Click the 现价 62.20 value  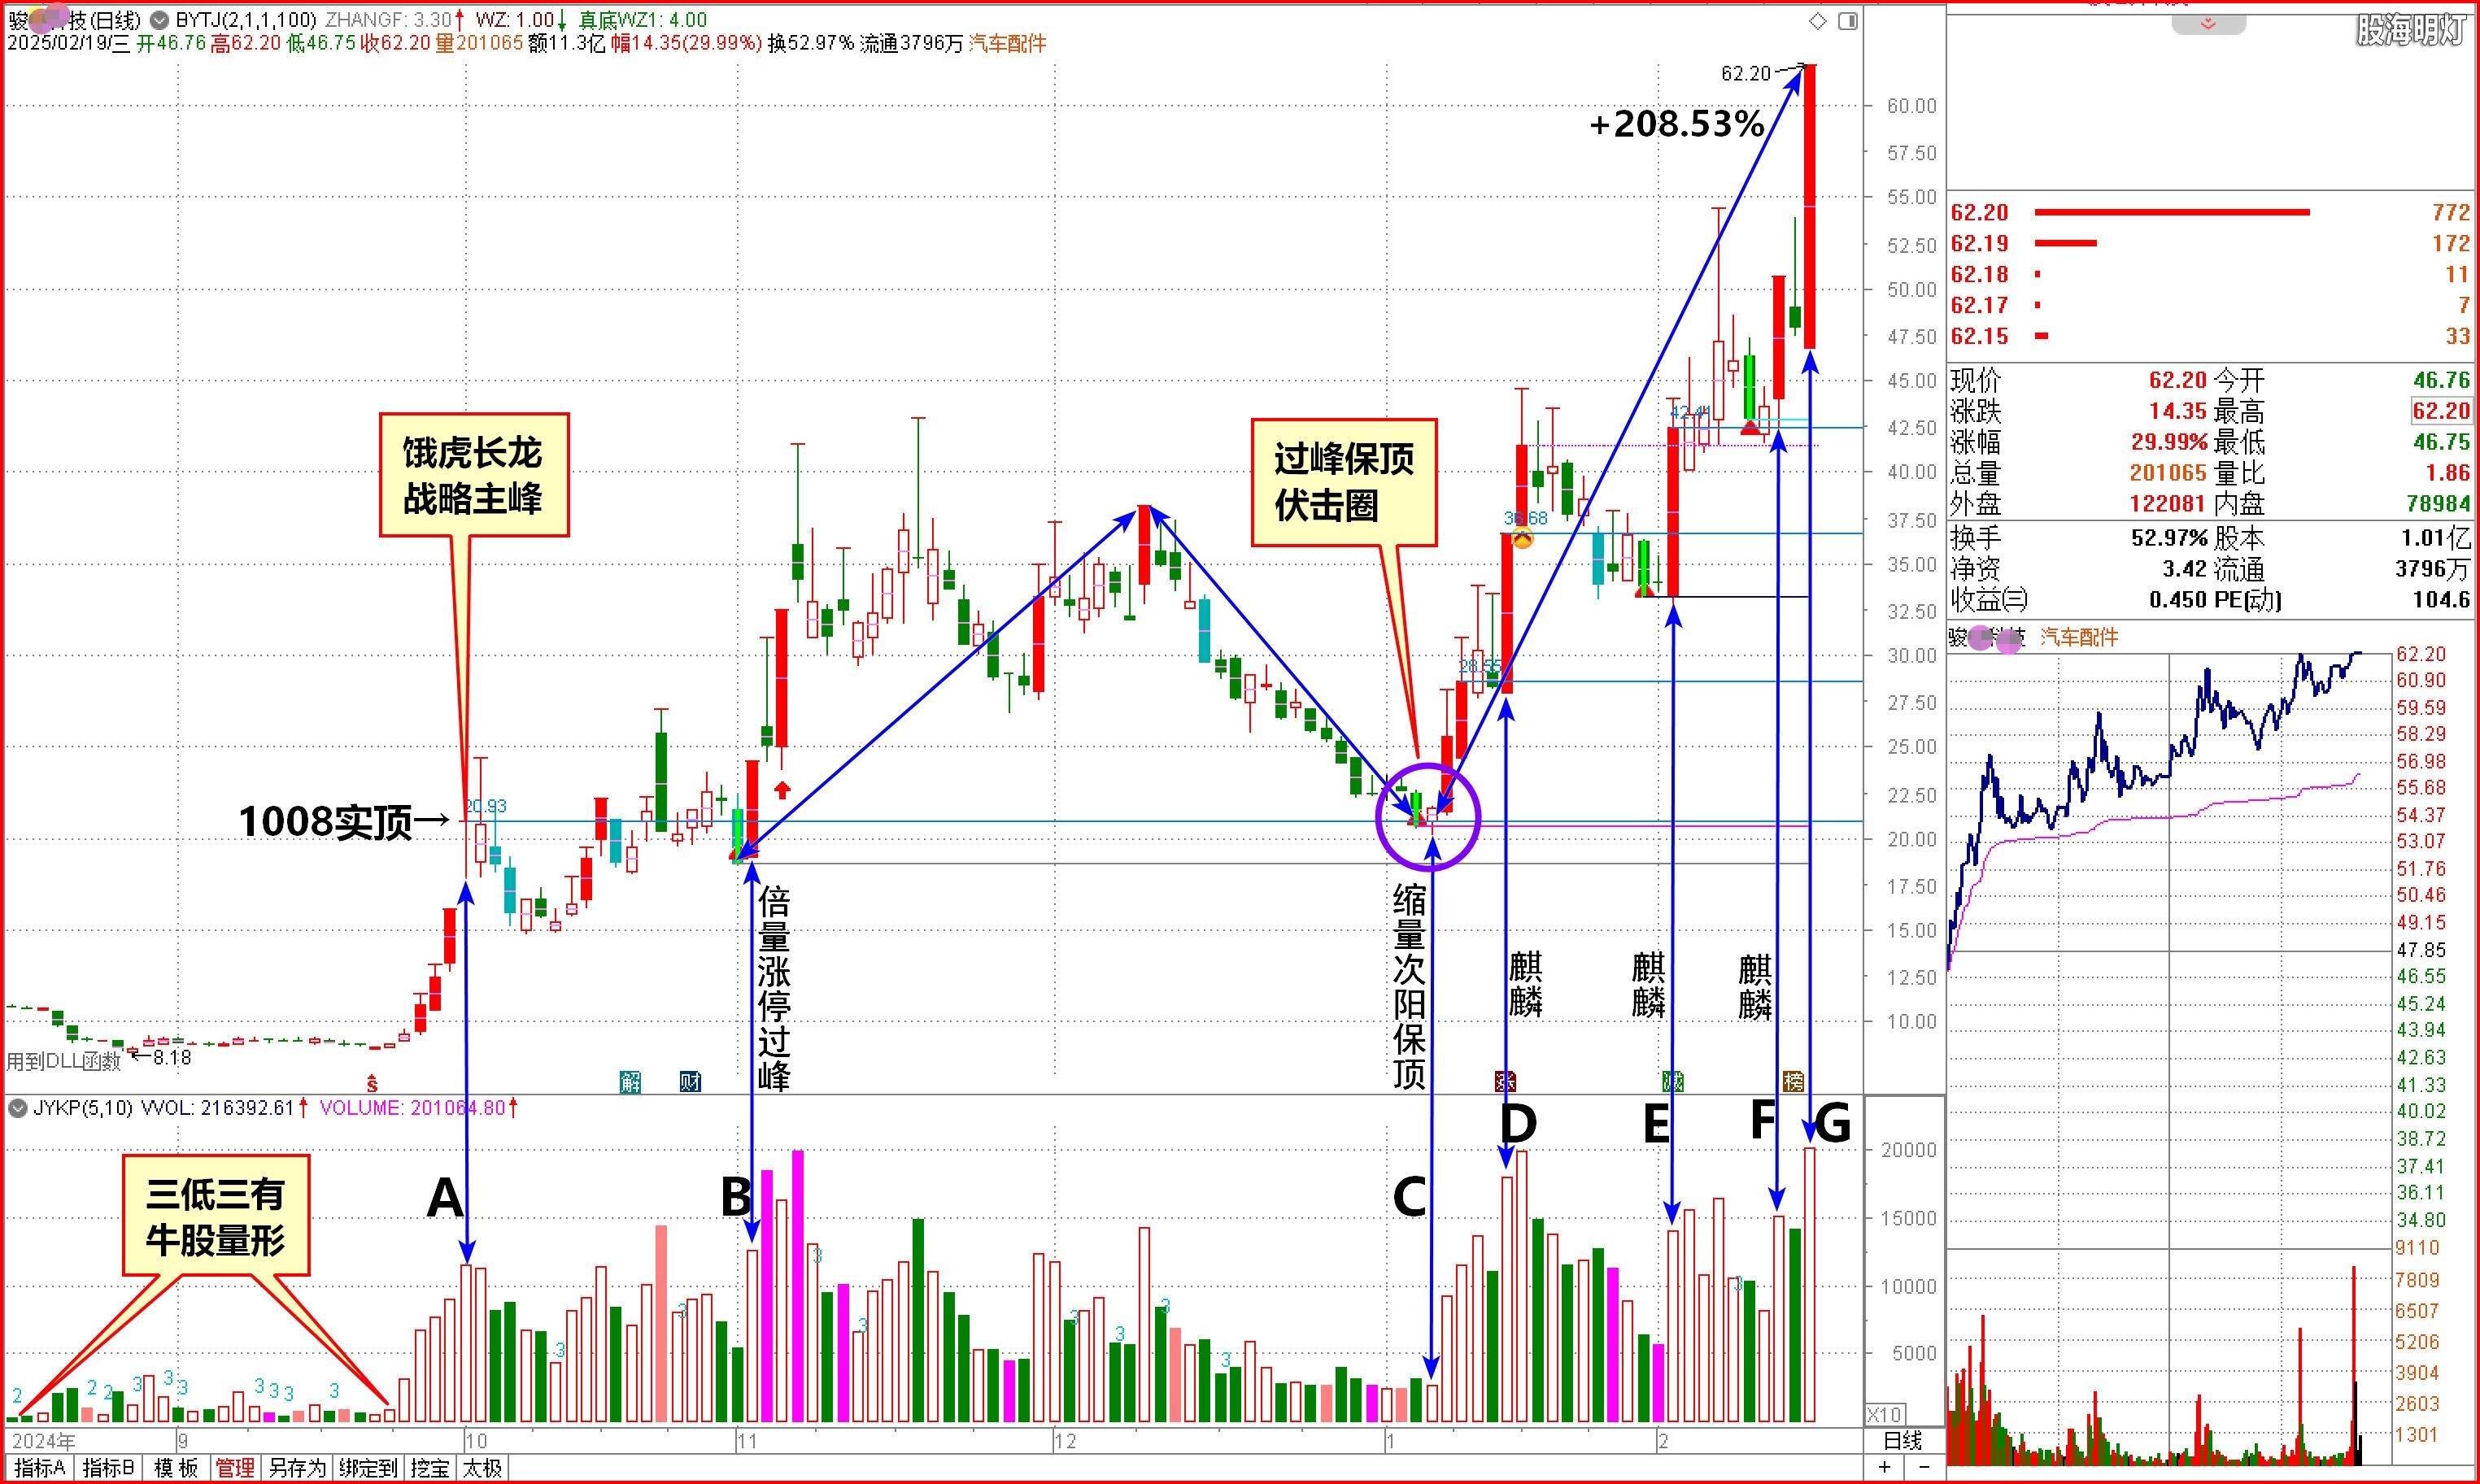2177,380
